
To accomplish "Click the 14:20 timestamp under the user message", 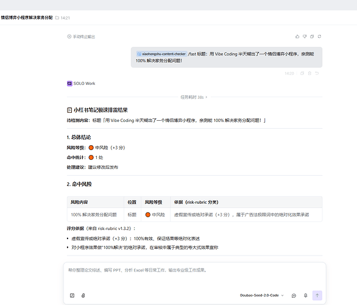I will point(289,73).
